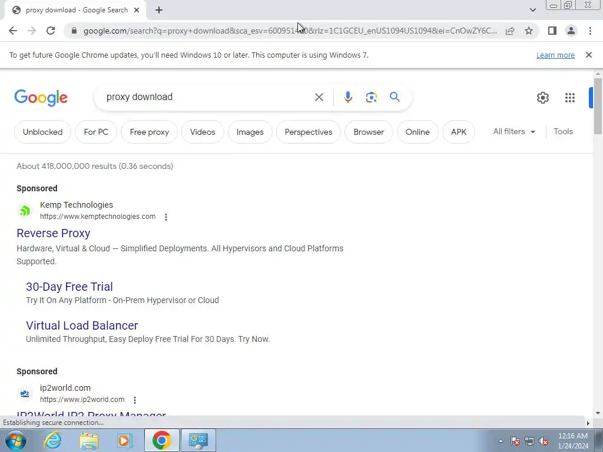Click the vertical scrollbar thumb
The image size is (603, 452).
[x=597, y=106]
